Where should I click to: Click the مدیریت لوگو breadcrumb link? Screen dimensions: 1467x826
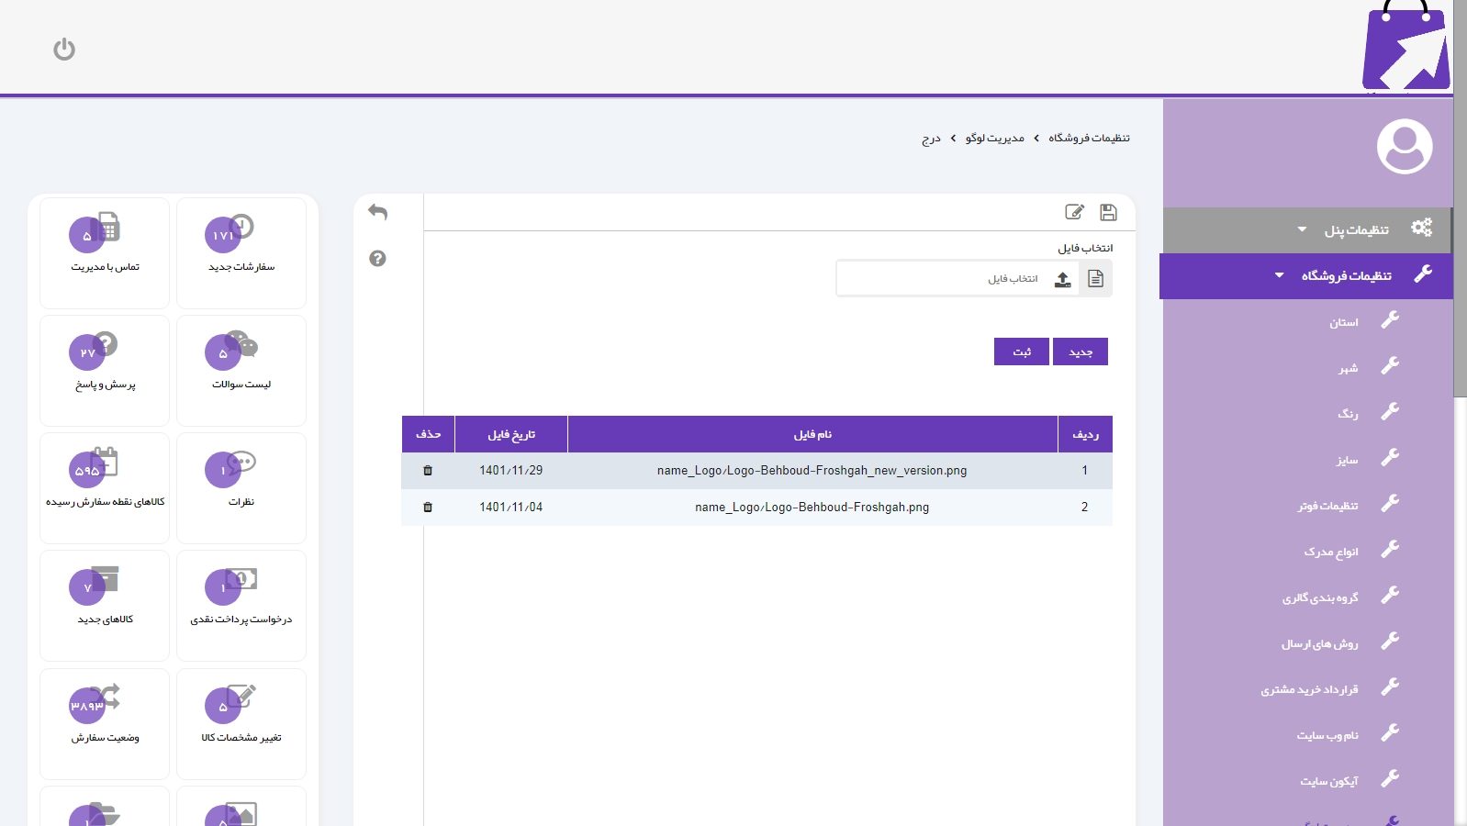[994, 139]
